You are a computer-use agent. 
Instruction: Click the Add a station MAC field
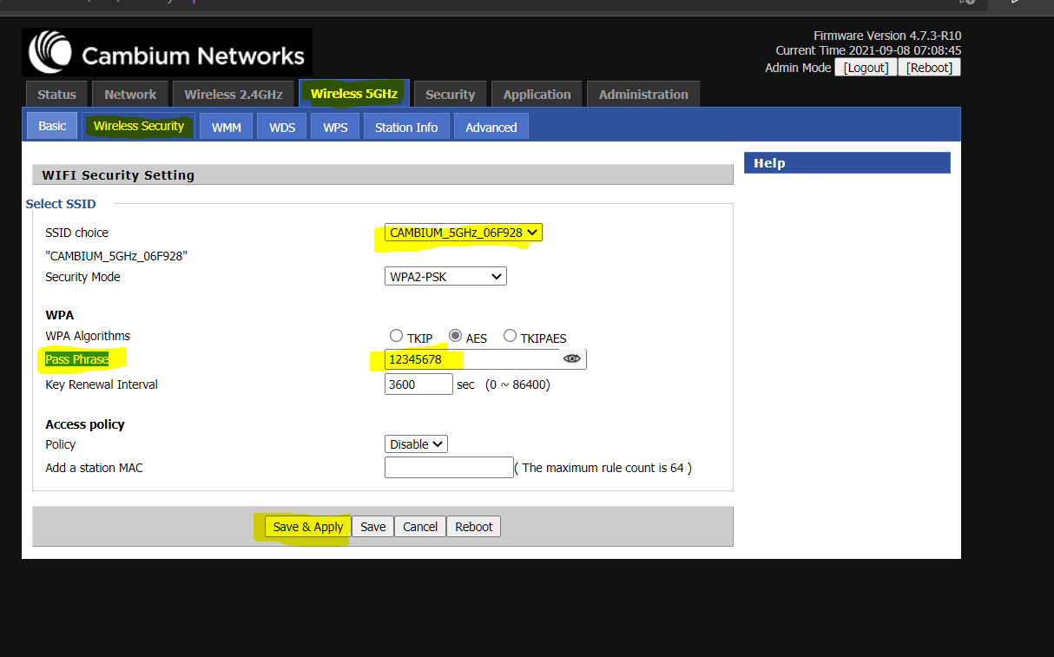point(449,468)
